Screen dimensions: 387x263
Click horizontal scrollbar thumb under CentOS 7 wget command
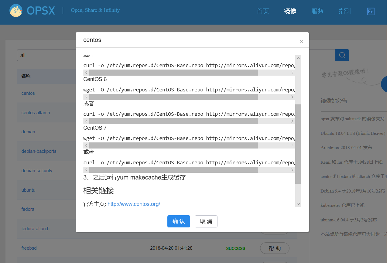173,145
